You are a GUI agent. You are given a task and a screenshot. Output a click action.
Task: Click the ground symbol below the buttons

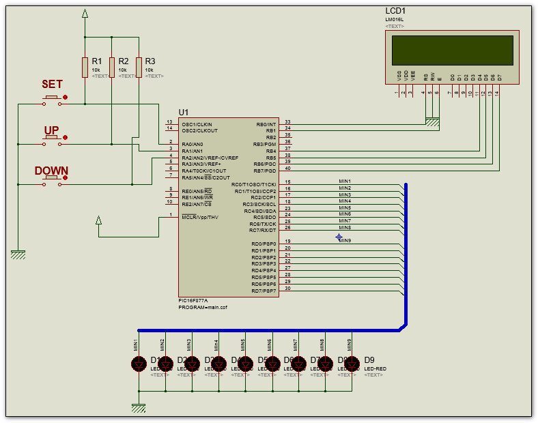point(18,255)
